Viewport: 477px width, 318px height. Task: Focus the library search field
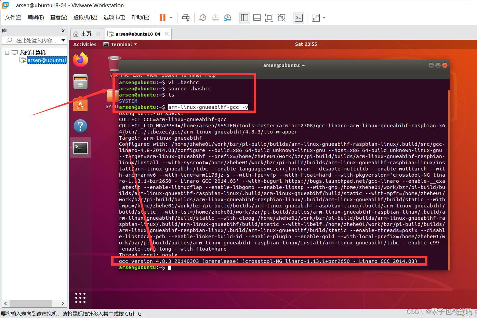pos(31,40)
